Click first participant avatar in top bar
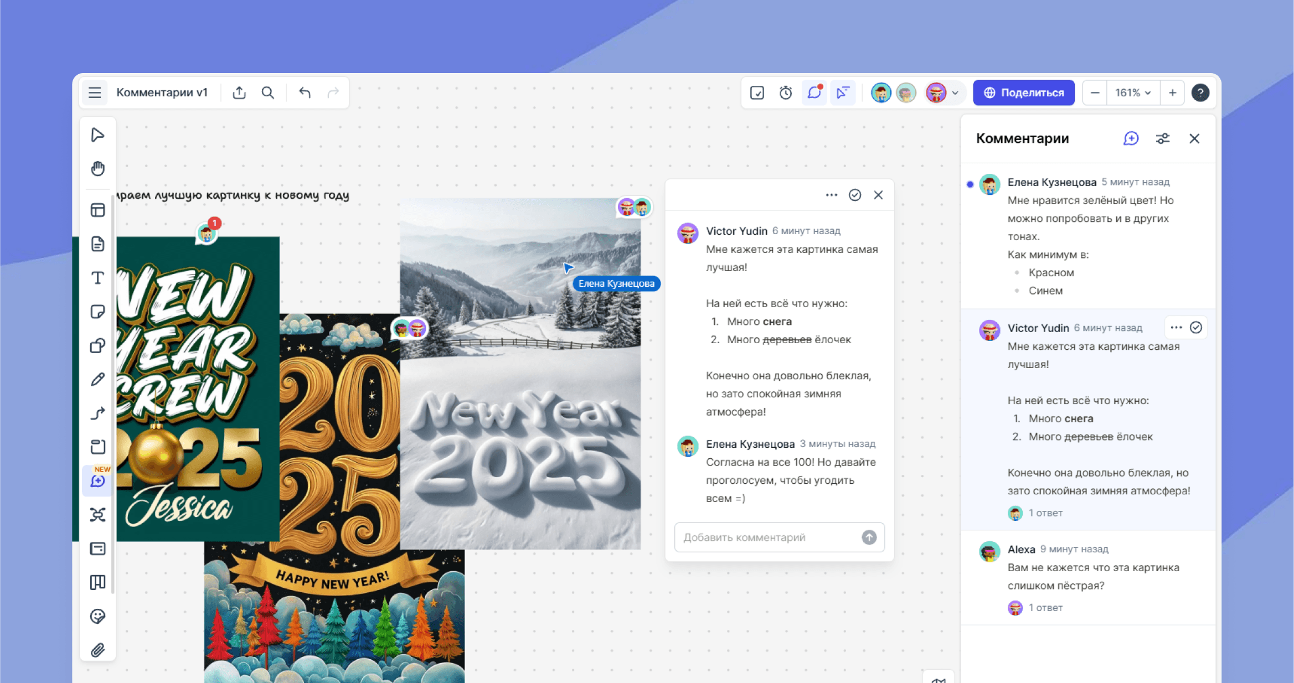 point(880,92)
